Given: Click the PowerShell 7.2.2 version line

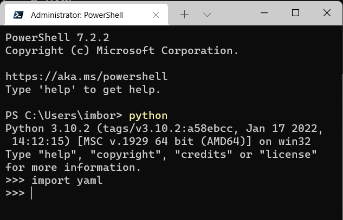Looking at the screenshot, I should tap(61, 37).
